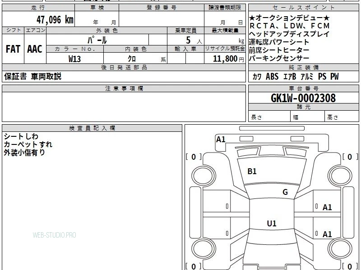Click the 検査員記入欄 header
The height and width of the screenshot is (270, 361).
[92, 128]
